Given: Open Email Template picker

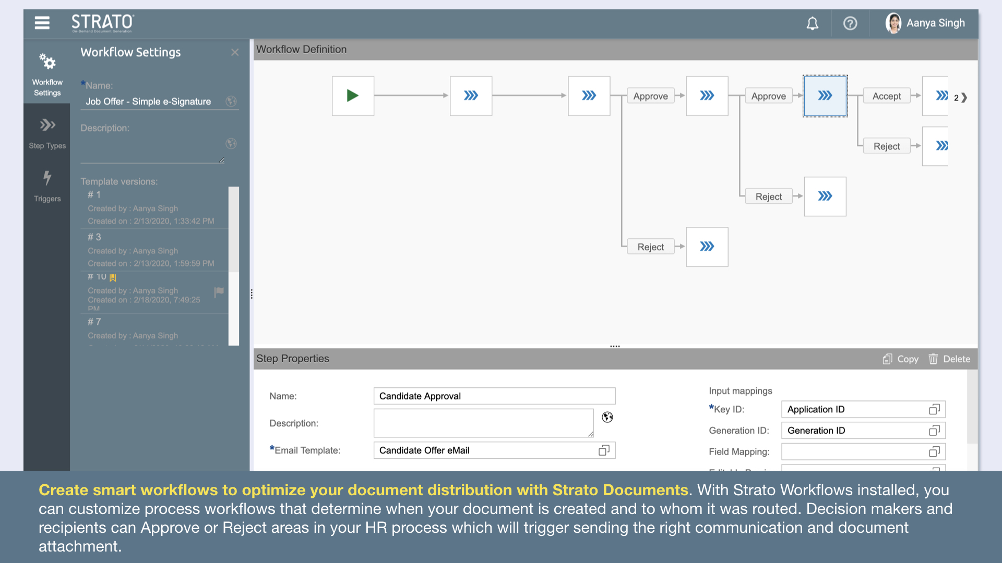Looking at the screenshot, I should pos(604,450).
